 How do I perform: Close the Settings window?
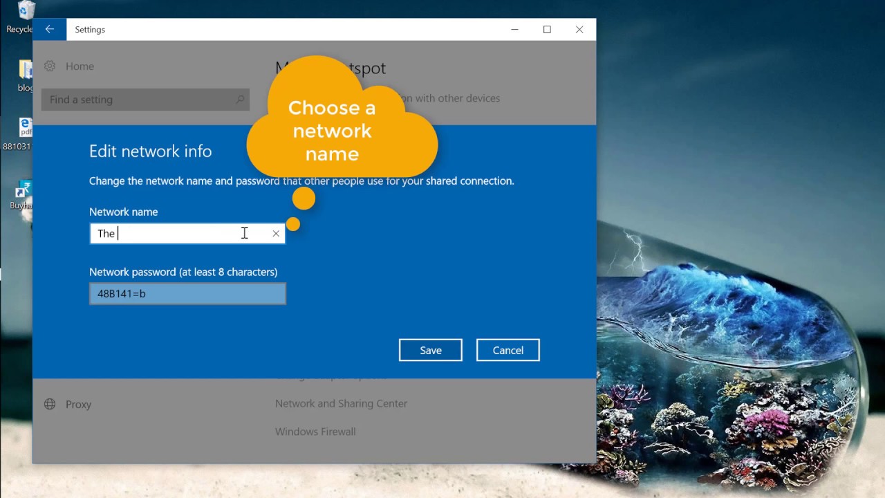579,29
